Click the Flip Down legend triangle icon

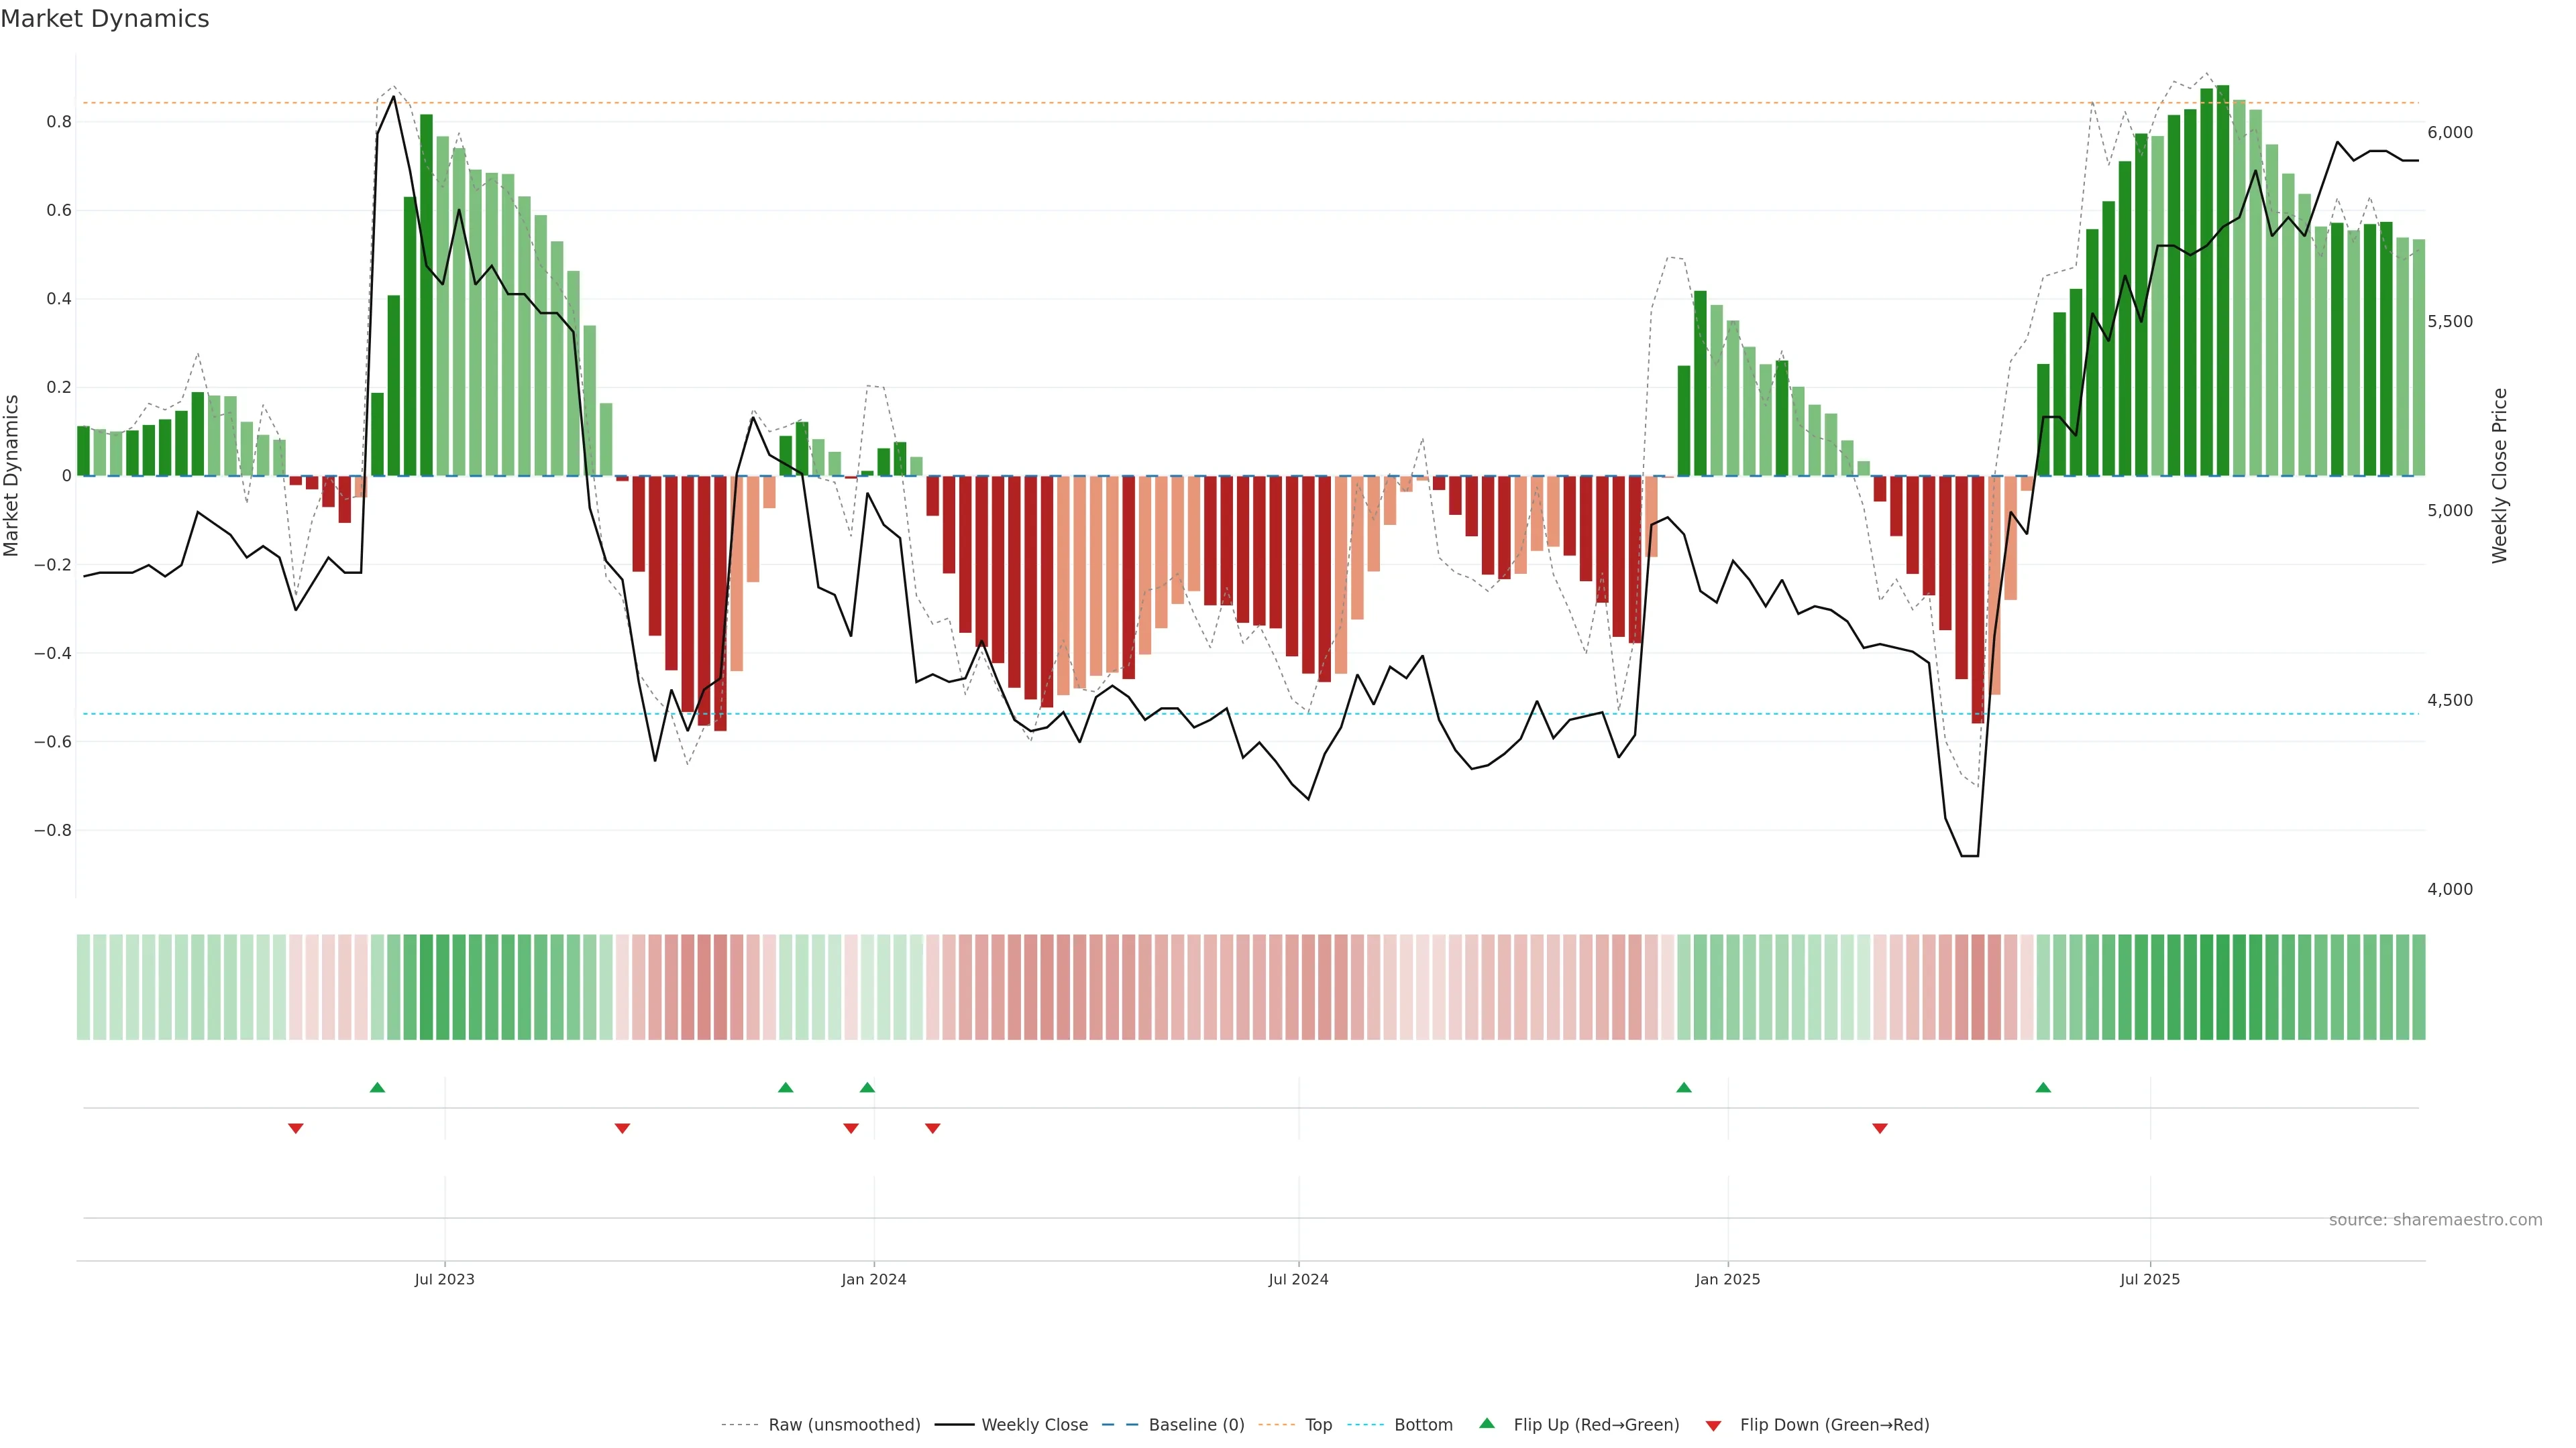coord(1713,1425)
